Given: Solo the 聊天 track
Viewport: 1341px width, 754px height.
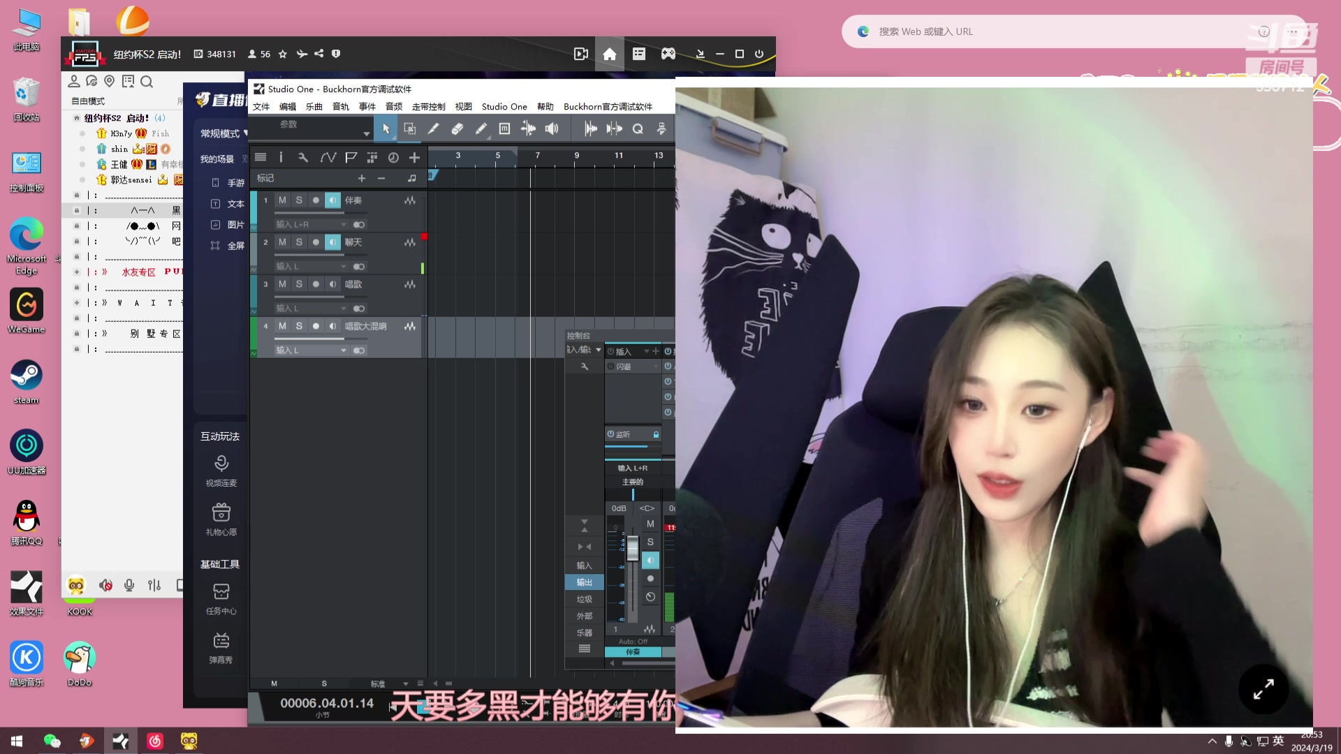Looking at the screenshot, I should pos(299,242).
